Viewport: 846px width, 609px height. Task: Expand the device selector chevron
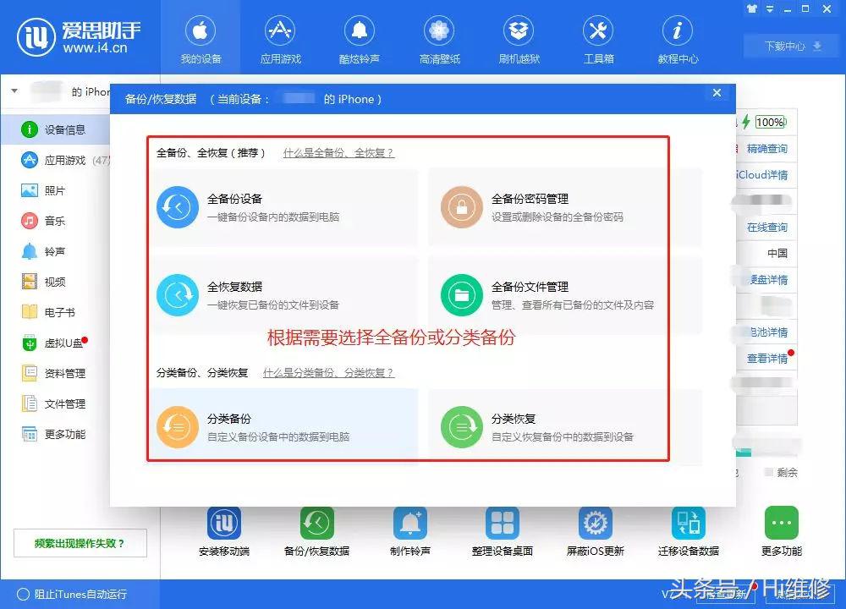pos(14,90)
